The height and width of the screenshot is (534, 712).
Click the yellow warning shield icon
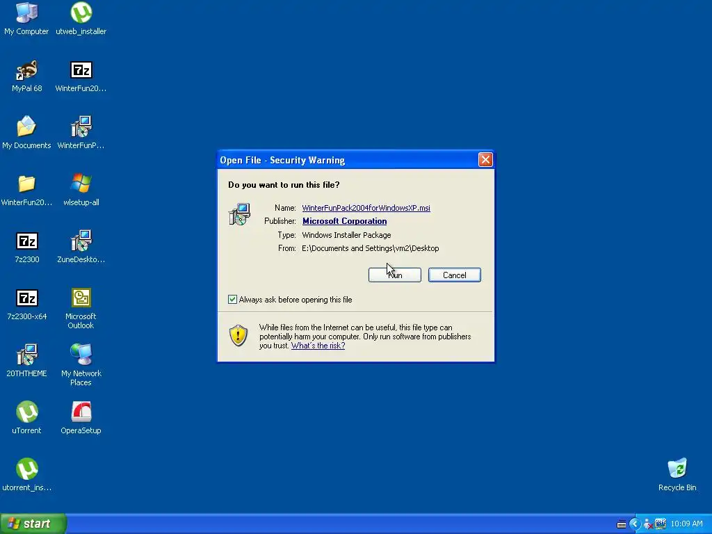pos(238,336)
